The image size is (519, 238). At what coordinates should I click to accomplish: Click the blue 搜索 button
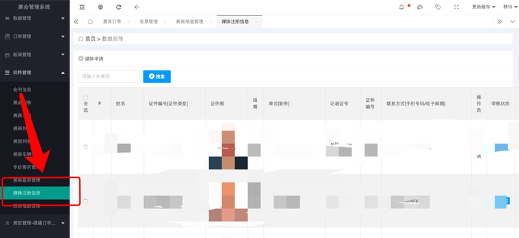(157, 76)
